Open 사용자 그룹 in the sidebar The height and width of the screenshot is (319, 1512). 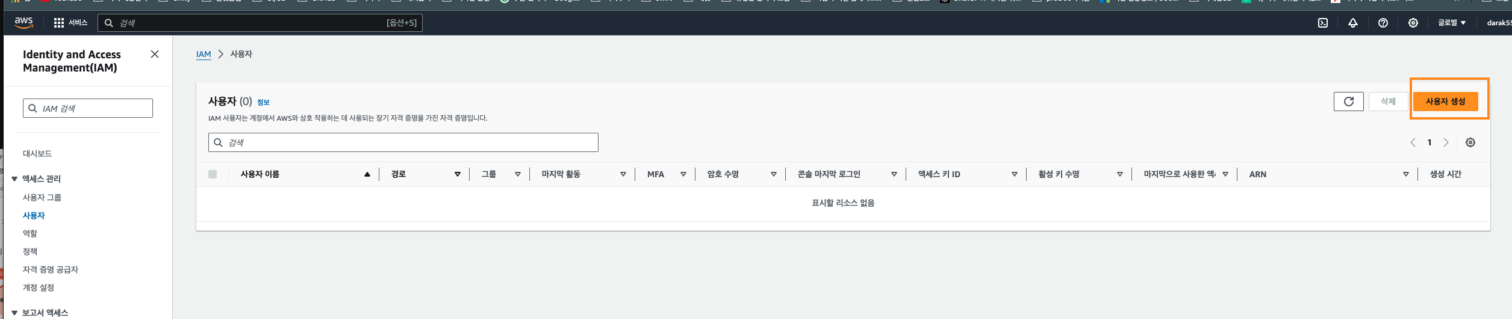coord(42,198)
